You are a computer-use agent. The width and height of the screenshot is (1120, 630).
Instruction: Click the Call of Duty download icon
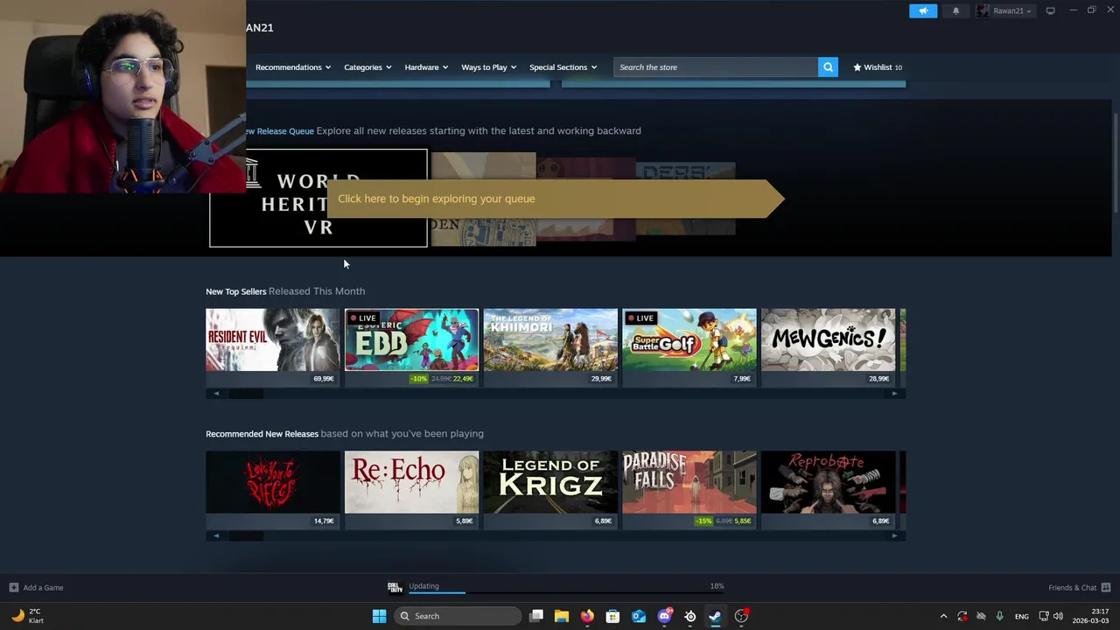click(x=395, y=587)
